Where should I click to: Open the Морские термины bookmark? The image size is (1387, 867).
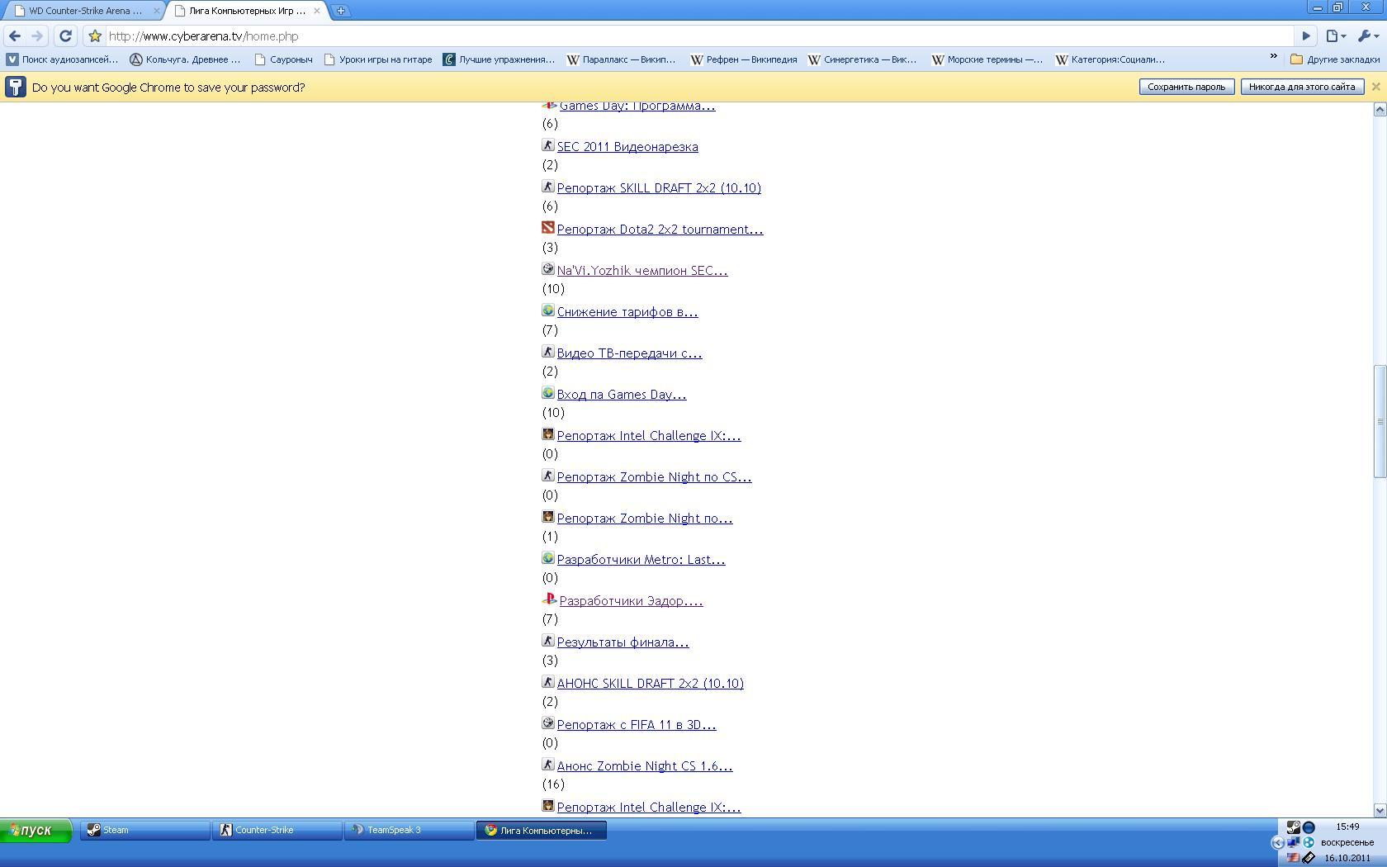[987, 59]
